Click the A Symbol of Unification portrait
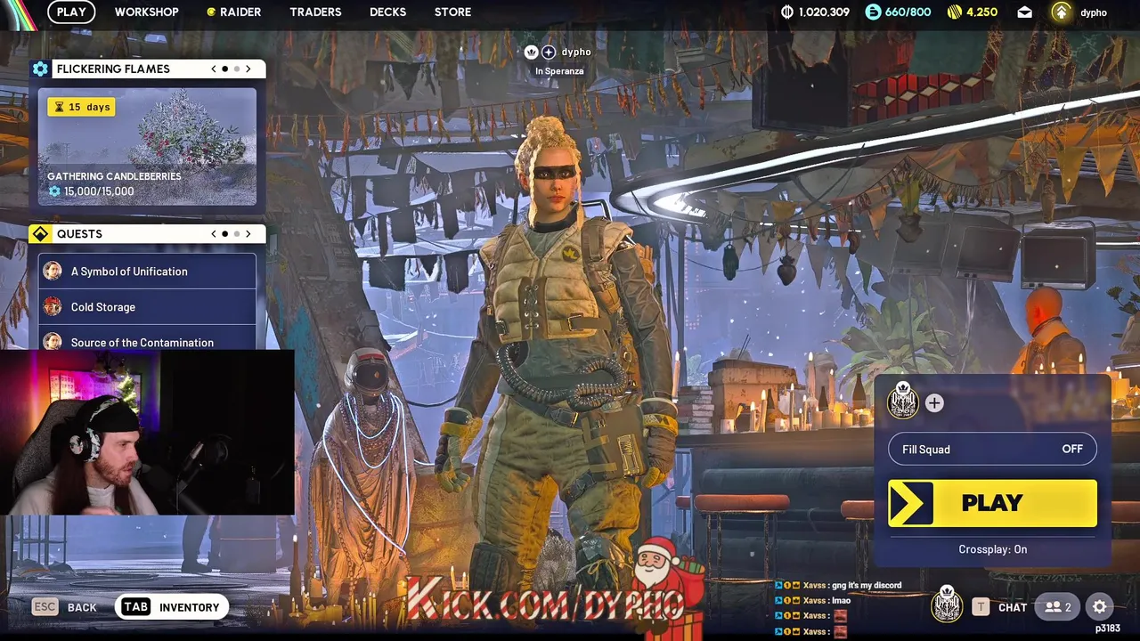The width and height of the screenshot is (1140, 641). point(53,271)
